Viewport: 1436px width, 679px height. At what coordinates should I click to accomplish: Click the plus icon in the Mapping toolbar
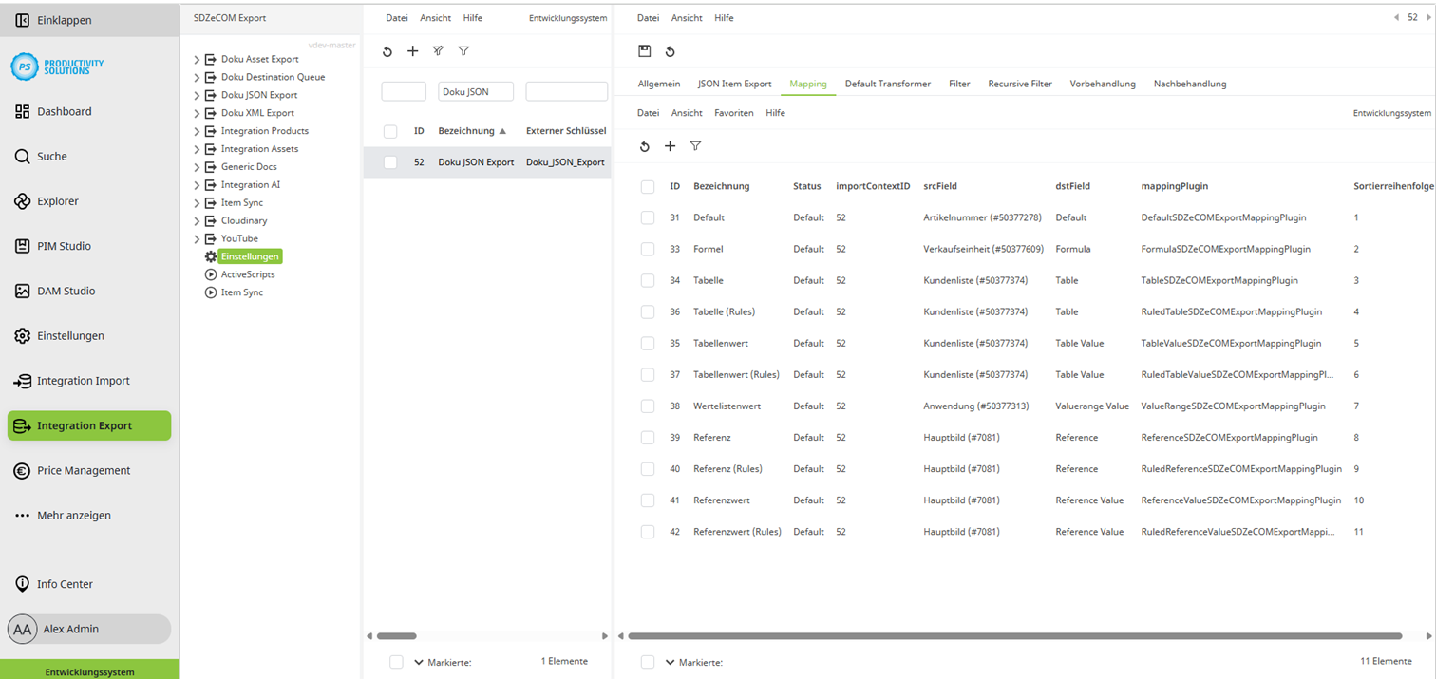point(671,146)
